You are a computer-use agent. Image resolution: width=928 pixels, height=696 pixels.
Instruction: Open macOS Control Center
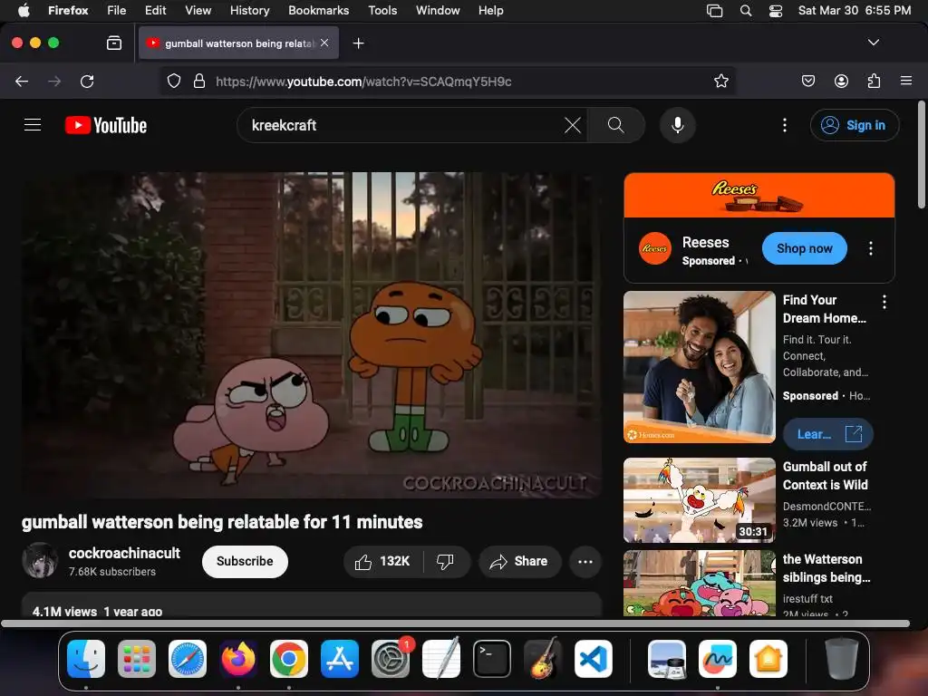tap(776, 10)
